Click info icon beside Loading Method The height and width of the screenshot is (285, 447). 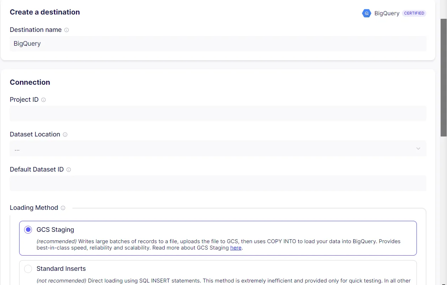(63, 208)
